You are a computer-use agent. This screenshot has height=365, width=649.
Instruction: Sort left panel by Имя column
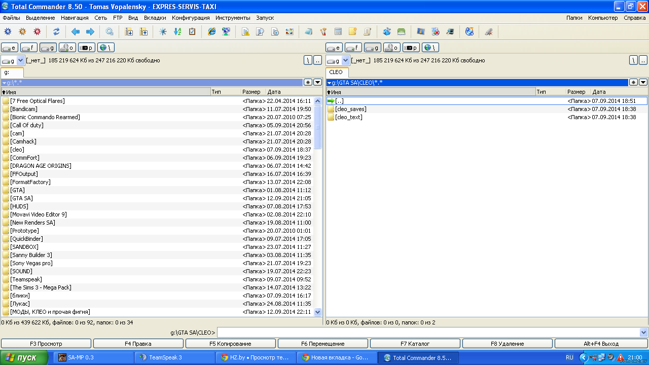click(105, 92)
